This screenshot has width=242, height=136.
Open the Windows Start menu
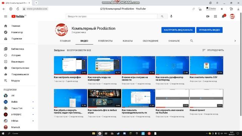[x=3, y=133]
